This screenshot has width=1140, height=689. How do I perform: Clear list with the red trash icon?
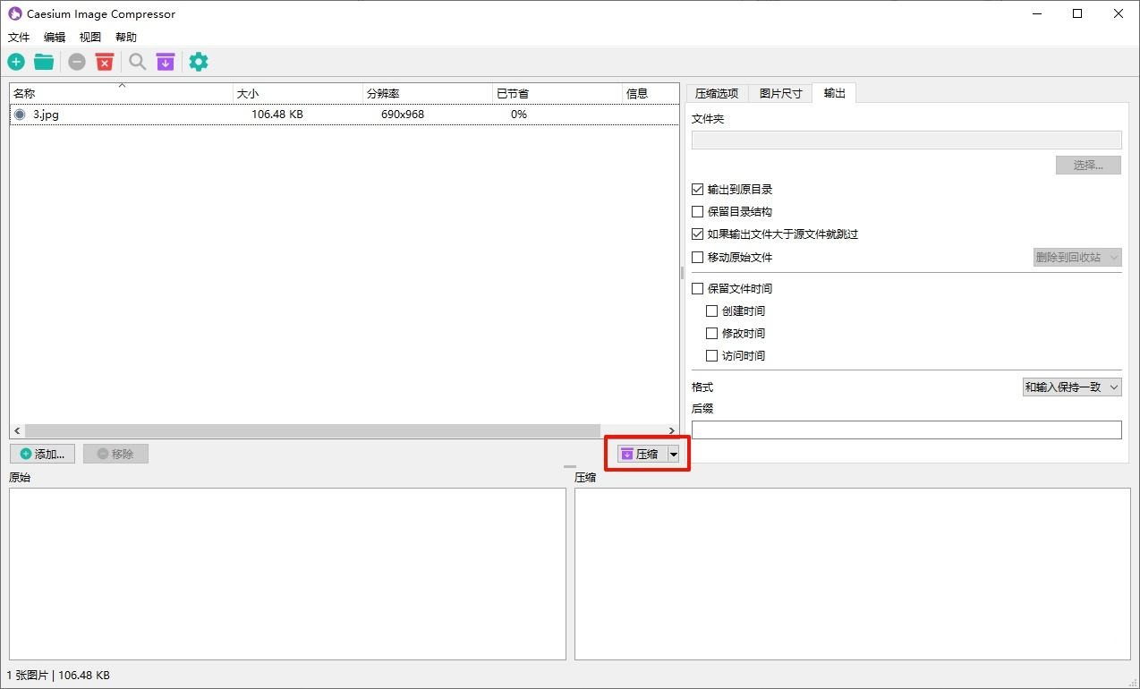tap(105, 62)
